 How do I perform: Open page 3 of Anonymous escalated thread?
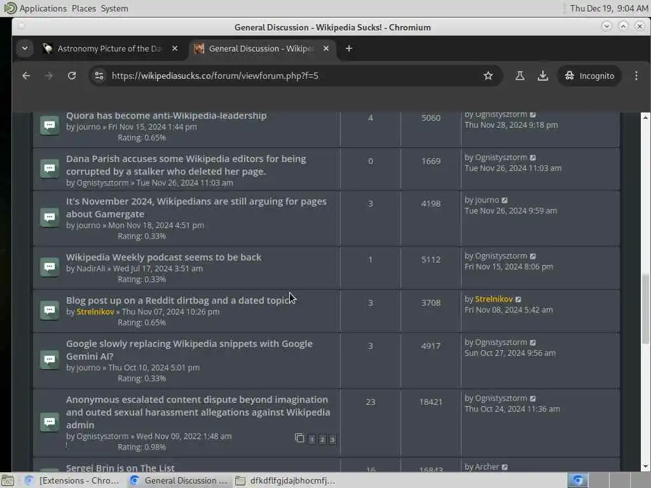[x=332, y=440]
